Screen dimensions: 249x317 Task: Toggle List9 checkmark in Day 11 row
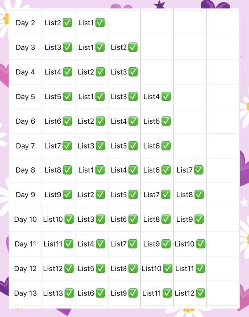tap(166, 244)
